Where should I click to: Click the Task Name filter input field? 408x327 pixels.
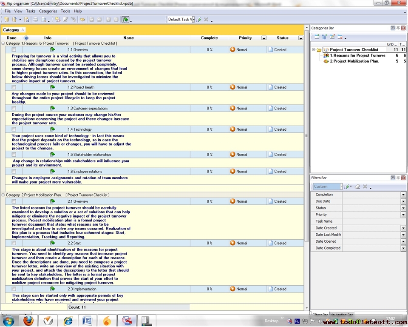pyautogui.click(x=374, y=221)
